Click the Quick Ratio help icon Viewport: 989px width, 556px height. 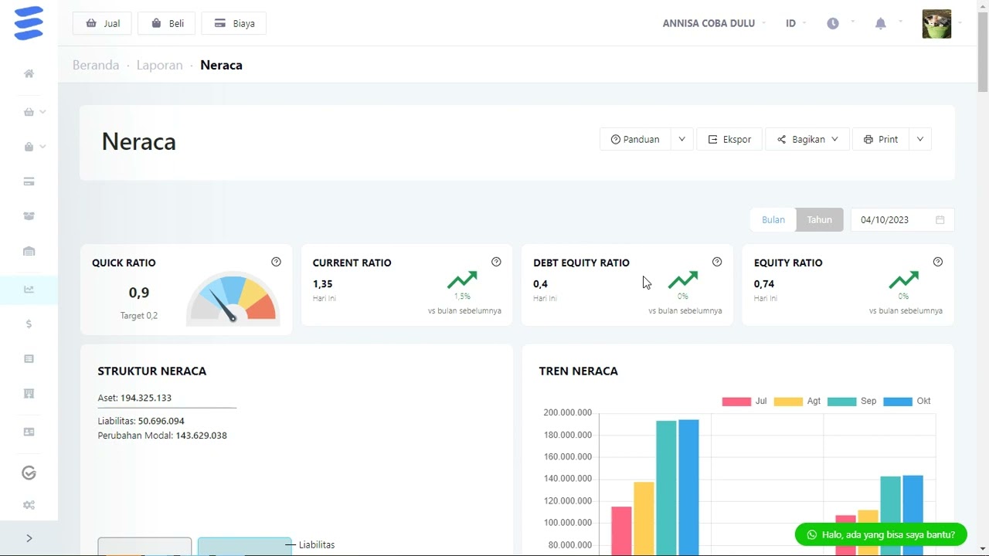276,262
